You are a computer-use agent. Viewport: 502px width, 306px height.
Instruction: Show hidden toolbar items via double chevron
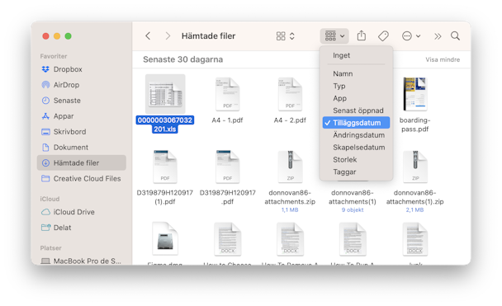click(x=438, y=36)
